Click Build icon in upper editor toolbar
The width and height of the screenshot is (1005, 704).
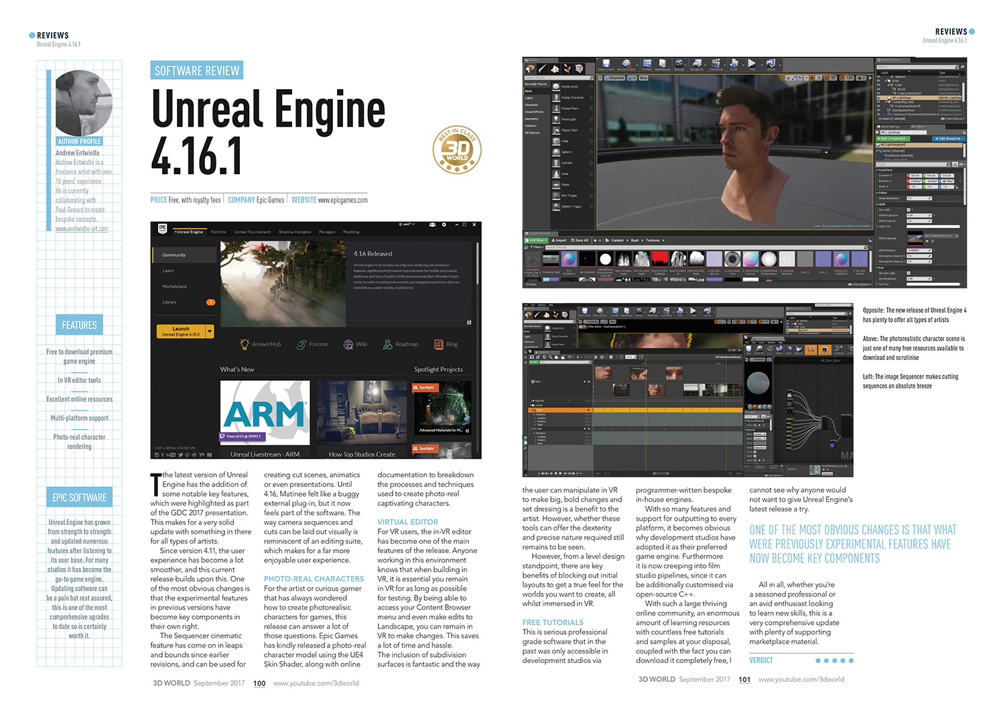(x=734, y=64)
